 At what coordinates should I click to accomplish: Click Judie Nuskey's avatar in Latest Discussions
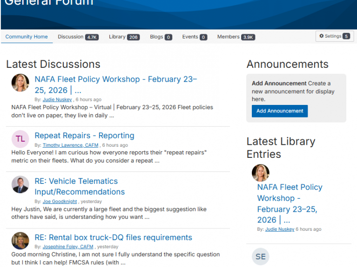tap(20, 83)
